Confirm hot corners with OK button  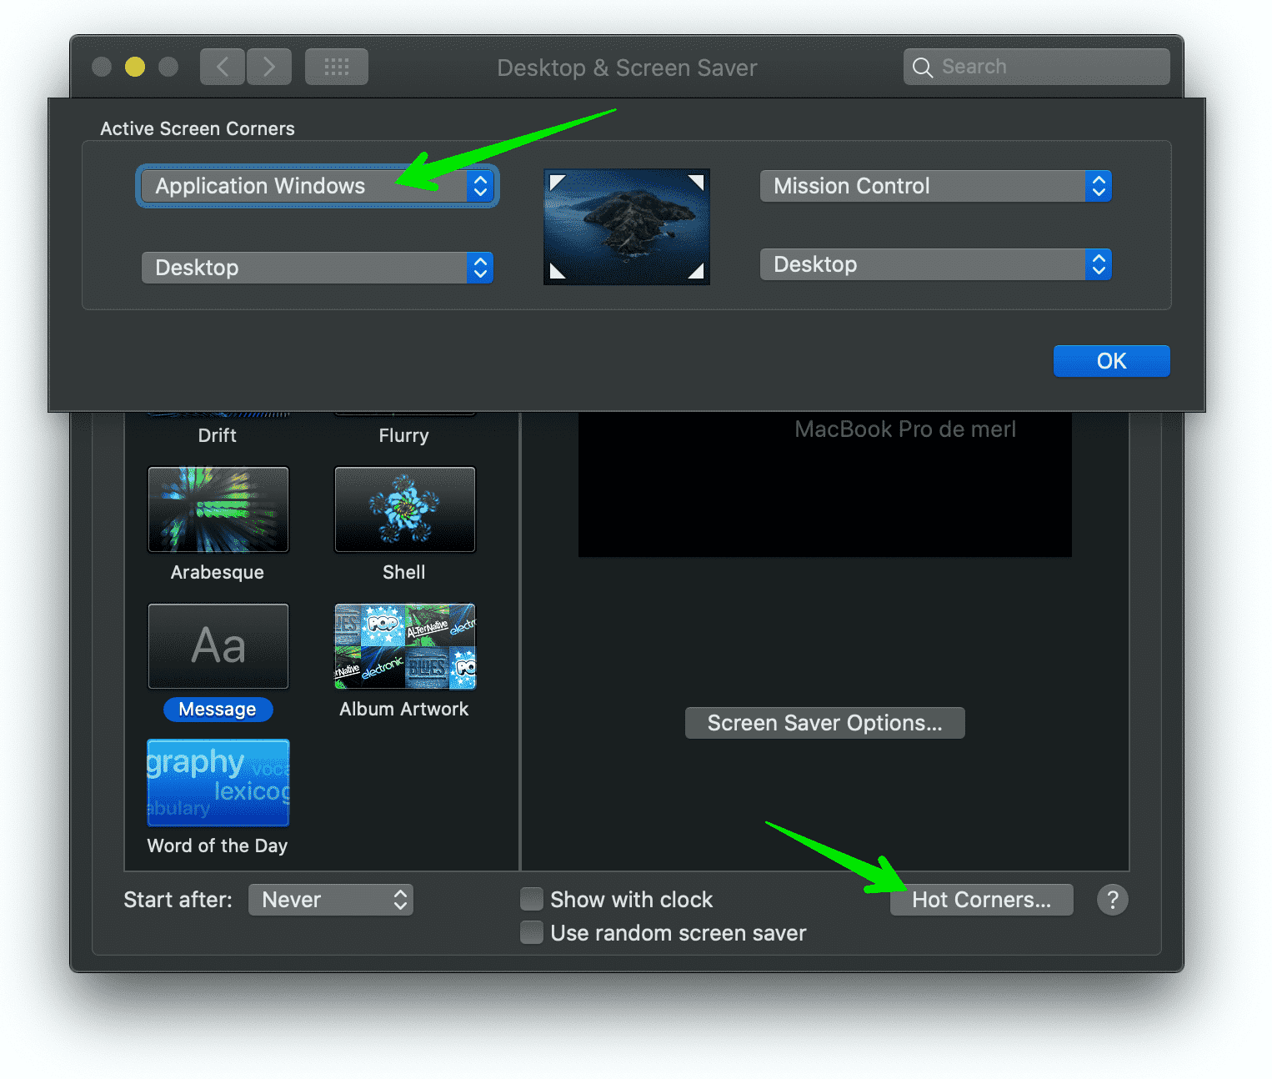(x=1112, y=361)
